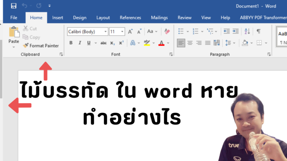Open the Mailings tab

159,18
